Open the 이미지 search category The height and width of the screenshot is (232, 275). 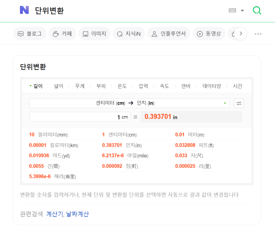pos(94,34)
